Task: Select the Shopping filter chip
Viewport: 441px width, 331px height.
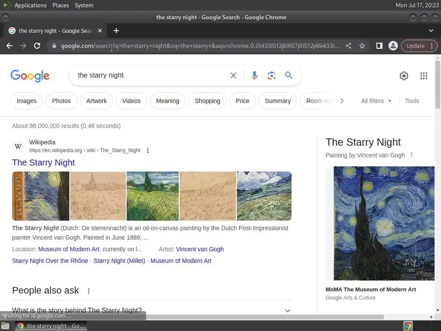Action: click(x=207, y=101)
